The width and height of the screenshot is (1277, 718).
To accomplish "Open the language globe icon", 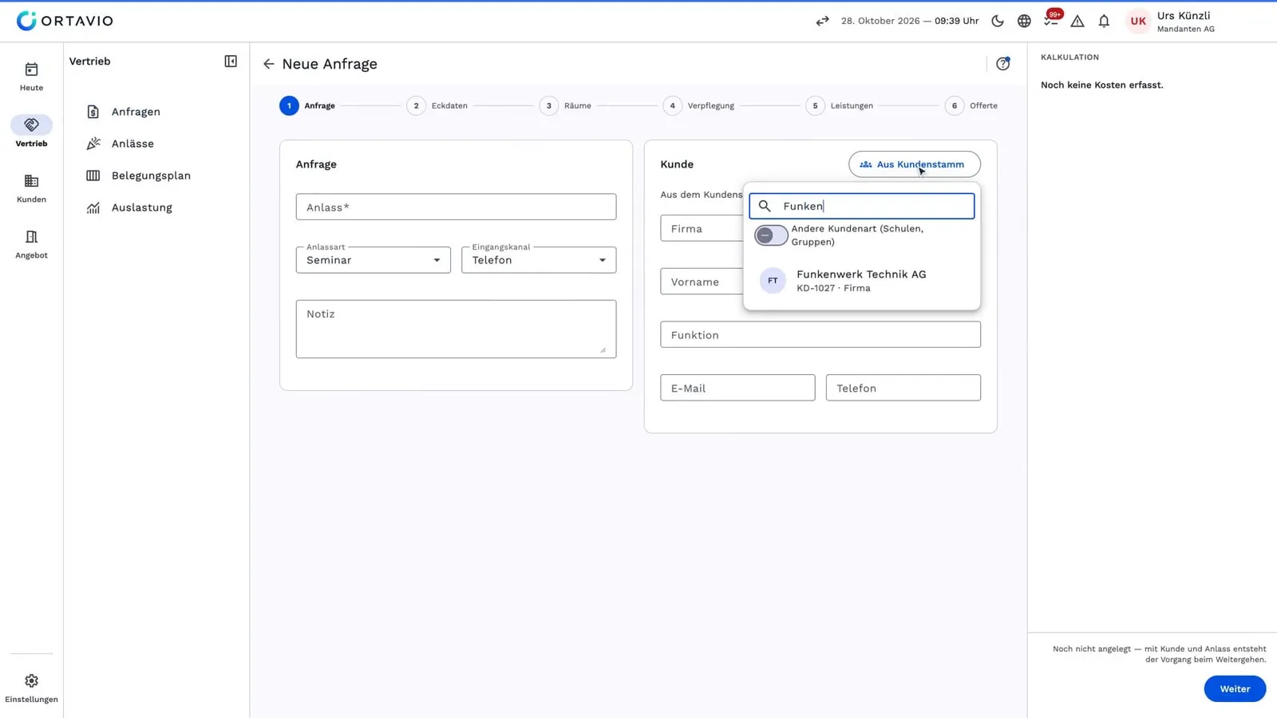I will (1024, 22).
